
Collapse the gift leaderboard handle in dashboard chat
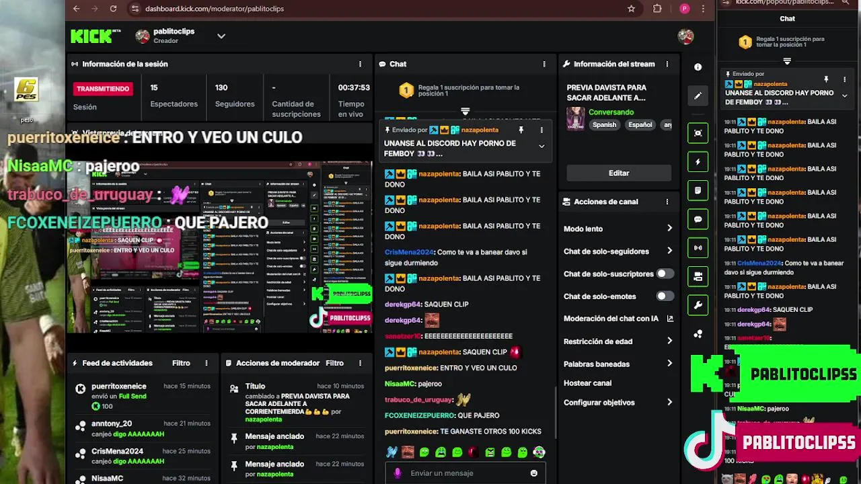465,111
